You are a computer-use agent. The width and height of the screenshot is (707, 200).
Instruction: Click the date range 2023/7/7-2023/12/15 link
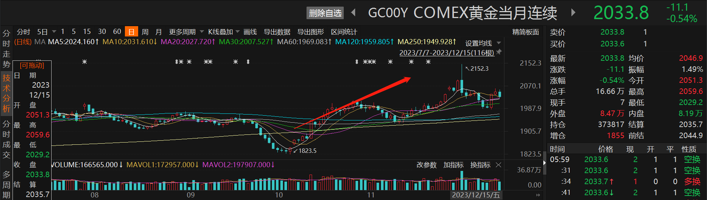pos(447,53)
